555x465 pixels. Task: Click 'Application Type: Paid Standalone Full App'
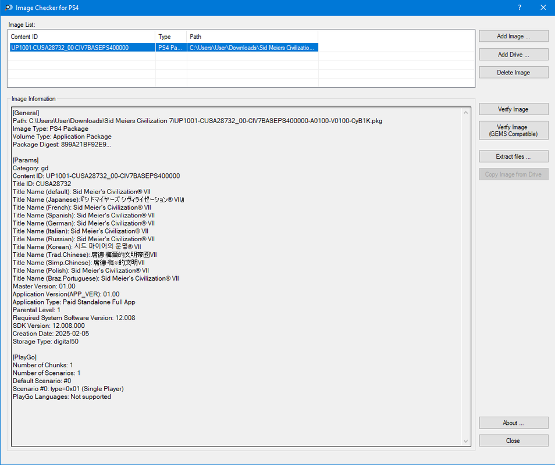point(74,302)
